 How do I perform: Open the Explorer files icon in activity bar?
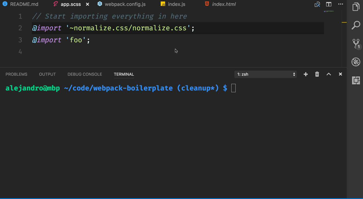click(356, 7)
